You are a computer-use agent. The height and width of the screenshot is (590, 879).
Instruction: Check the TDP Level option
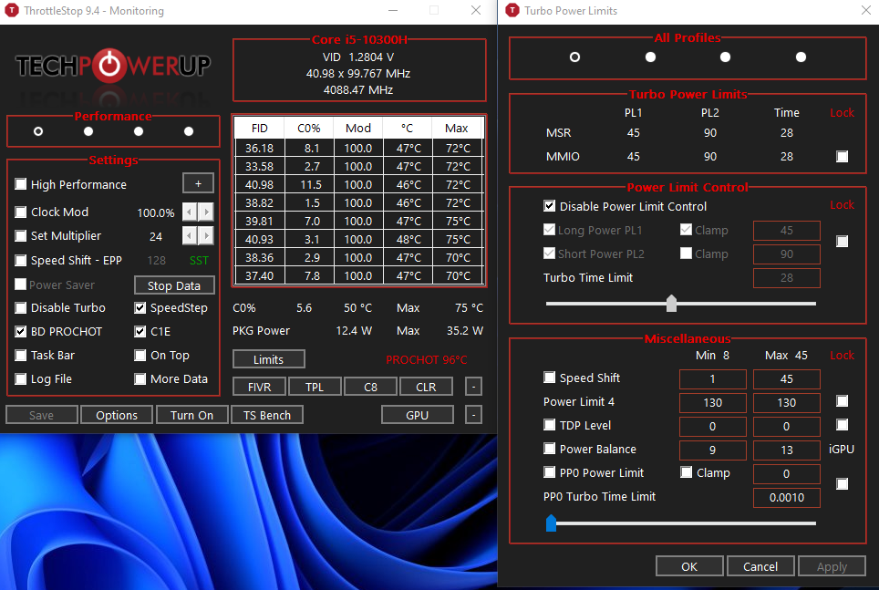tap(549, 425)
